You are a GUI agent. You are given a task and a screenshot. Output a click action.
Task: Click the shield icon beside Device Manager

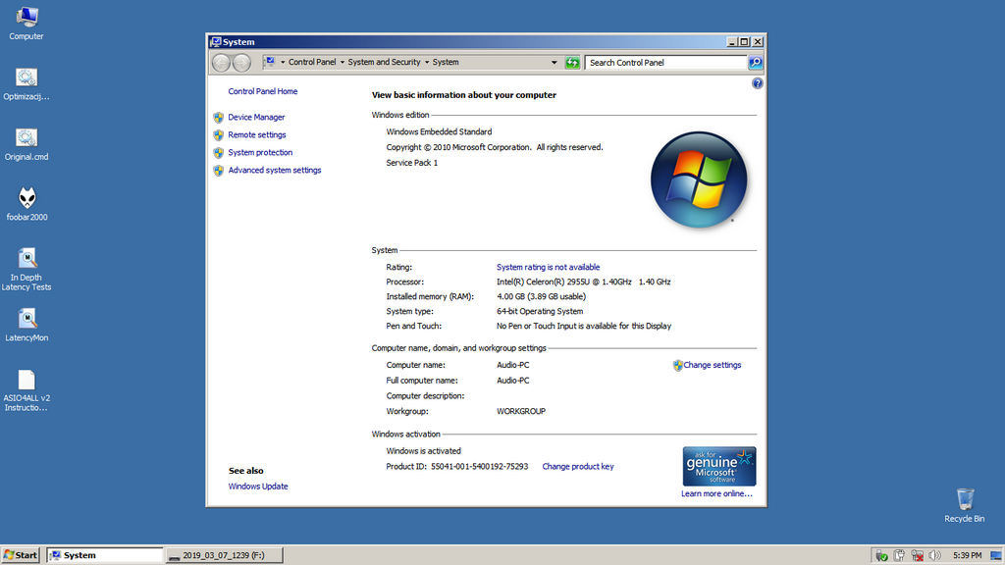[x=219, y=118]
